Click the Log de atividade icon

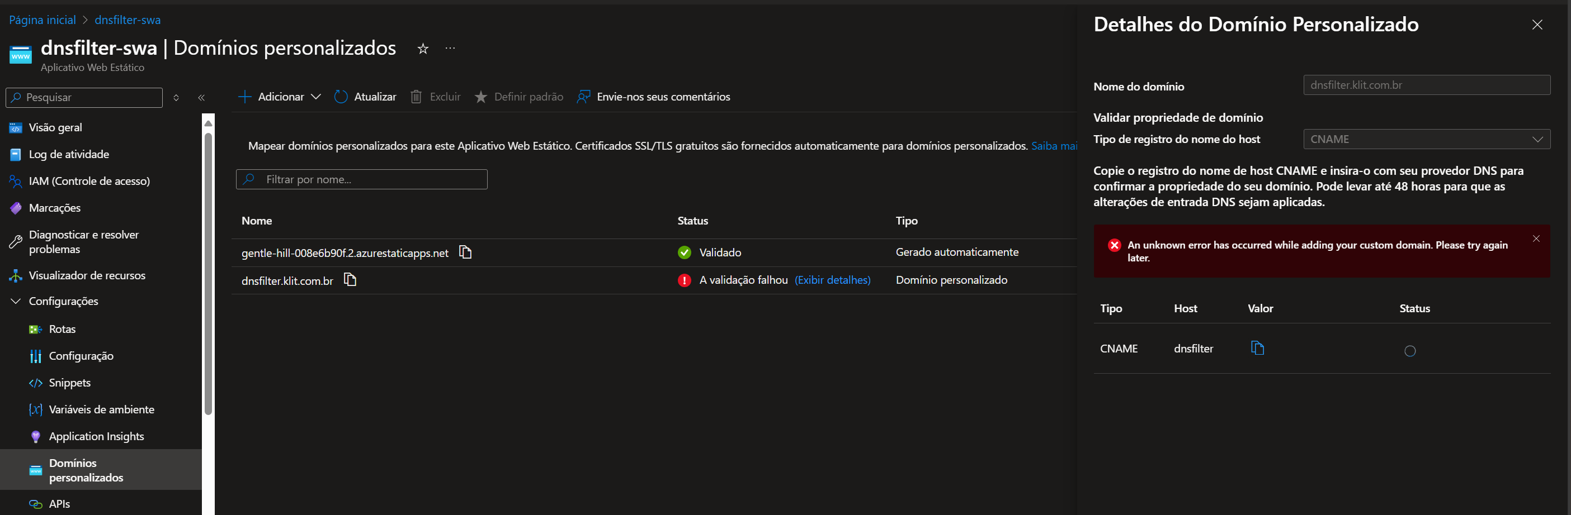[16, 155]
